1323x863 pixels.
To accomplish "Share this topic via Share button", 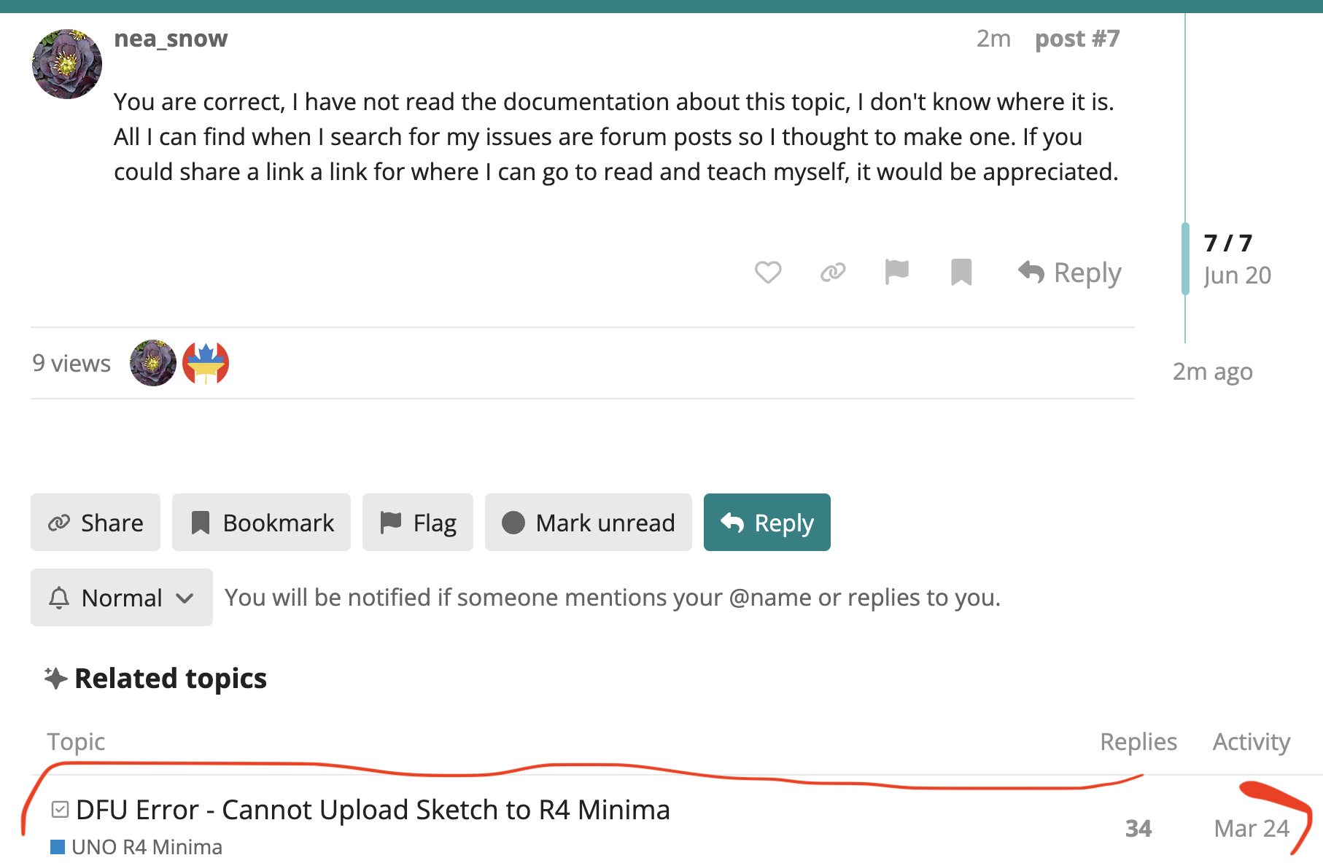I will pos(96,523).
